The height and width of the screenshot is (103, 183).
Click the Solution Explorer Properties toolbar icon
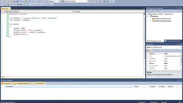[148, 11]
